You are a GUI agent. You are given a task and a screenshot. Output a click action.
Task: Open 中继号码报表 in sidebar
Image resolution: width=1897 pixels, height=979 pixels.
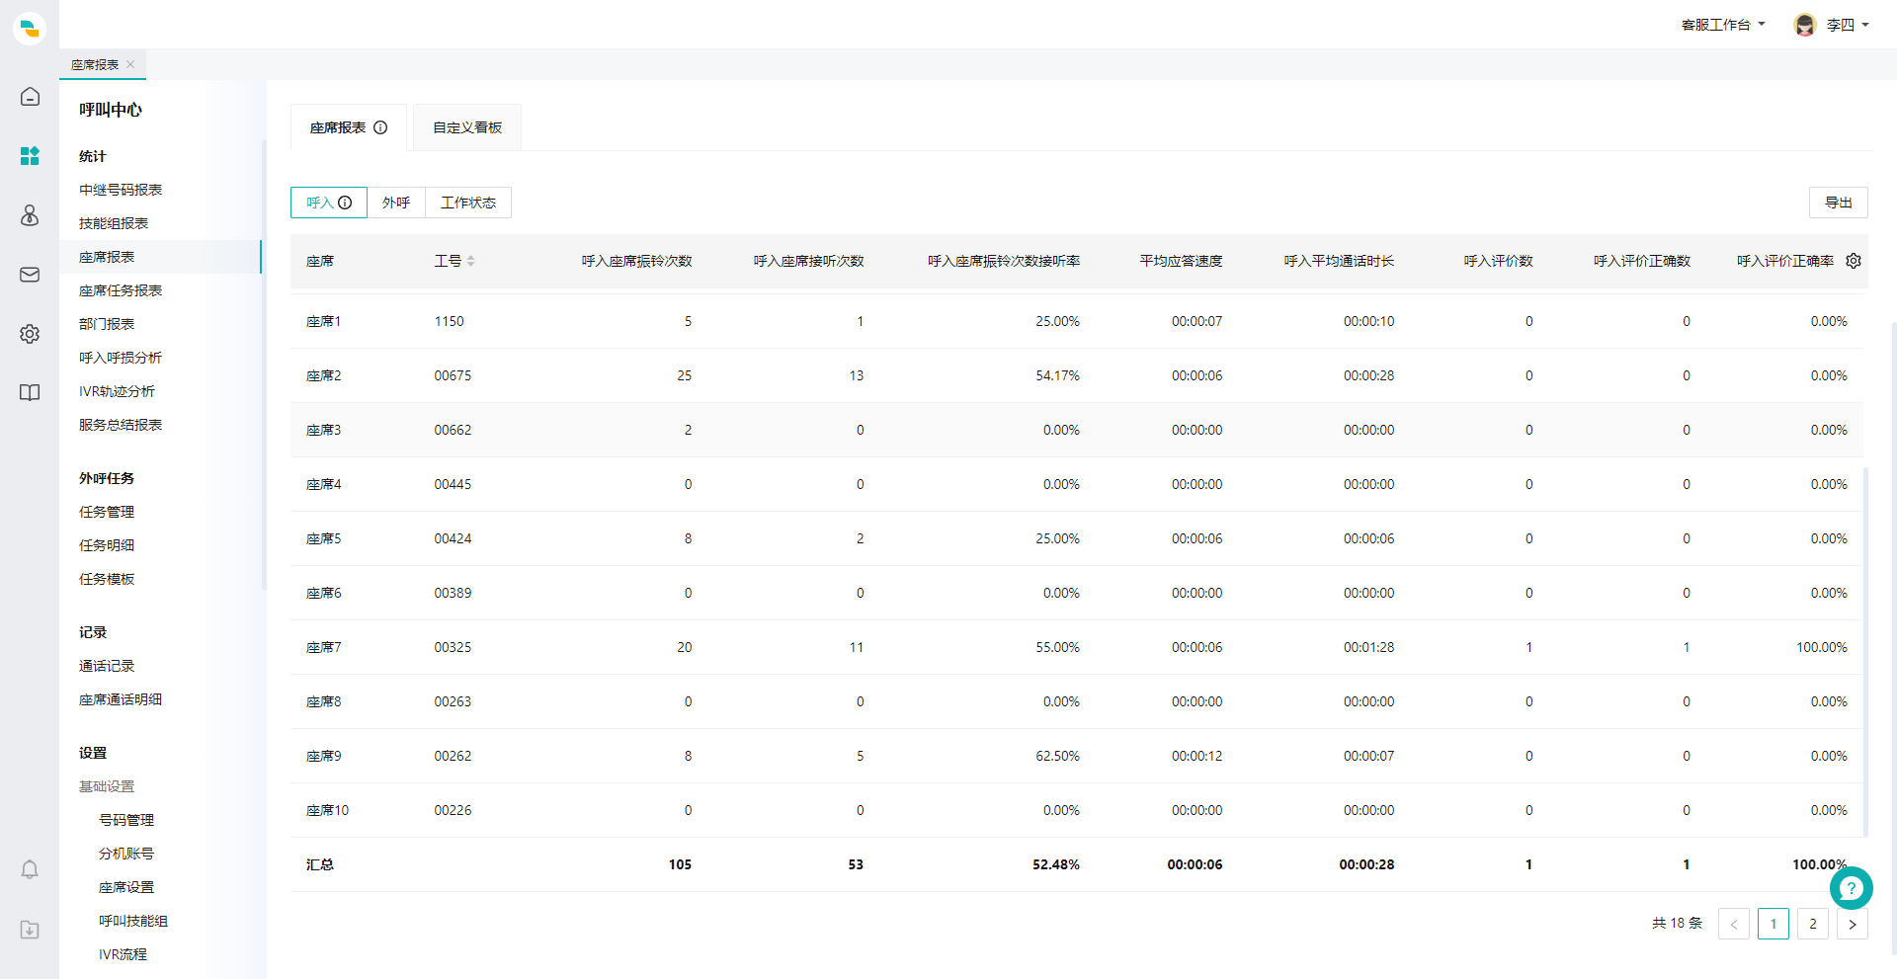click(121, 190)
